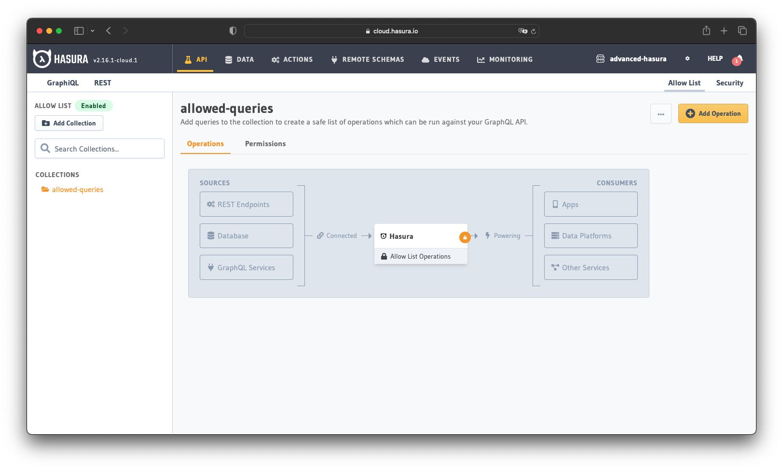Click the advanced-hasura project name
The image size is (783, 470).
638,59
